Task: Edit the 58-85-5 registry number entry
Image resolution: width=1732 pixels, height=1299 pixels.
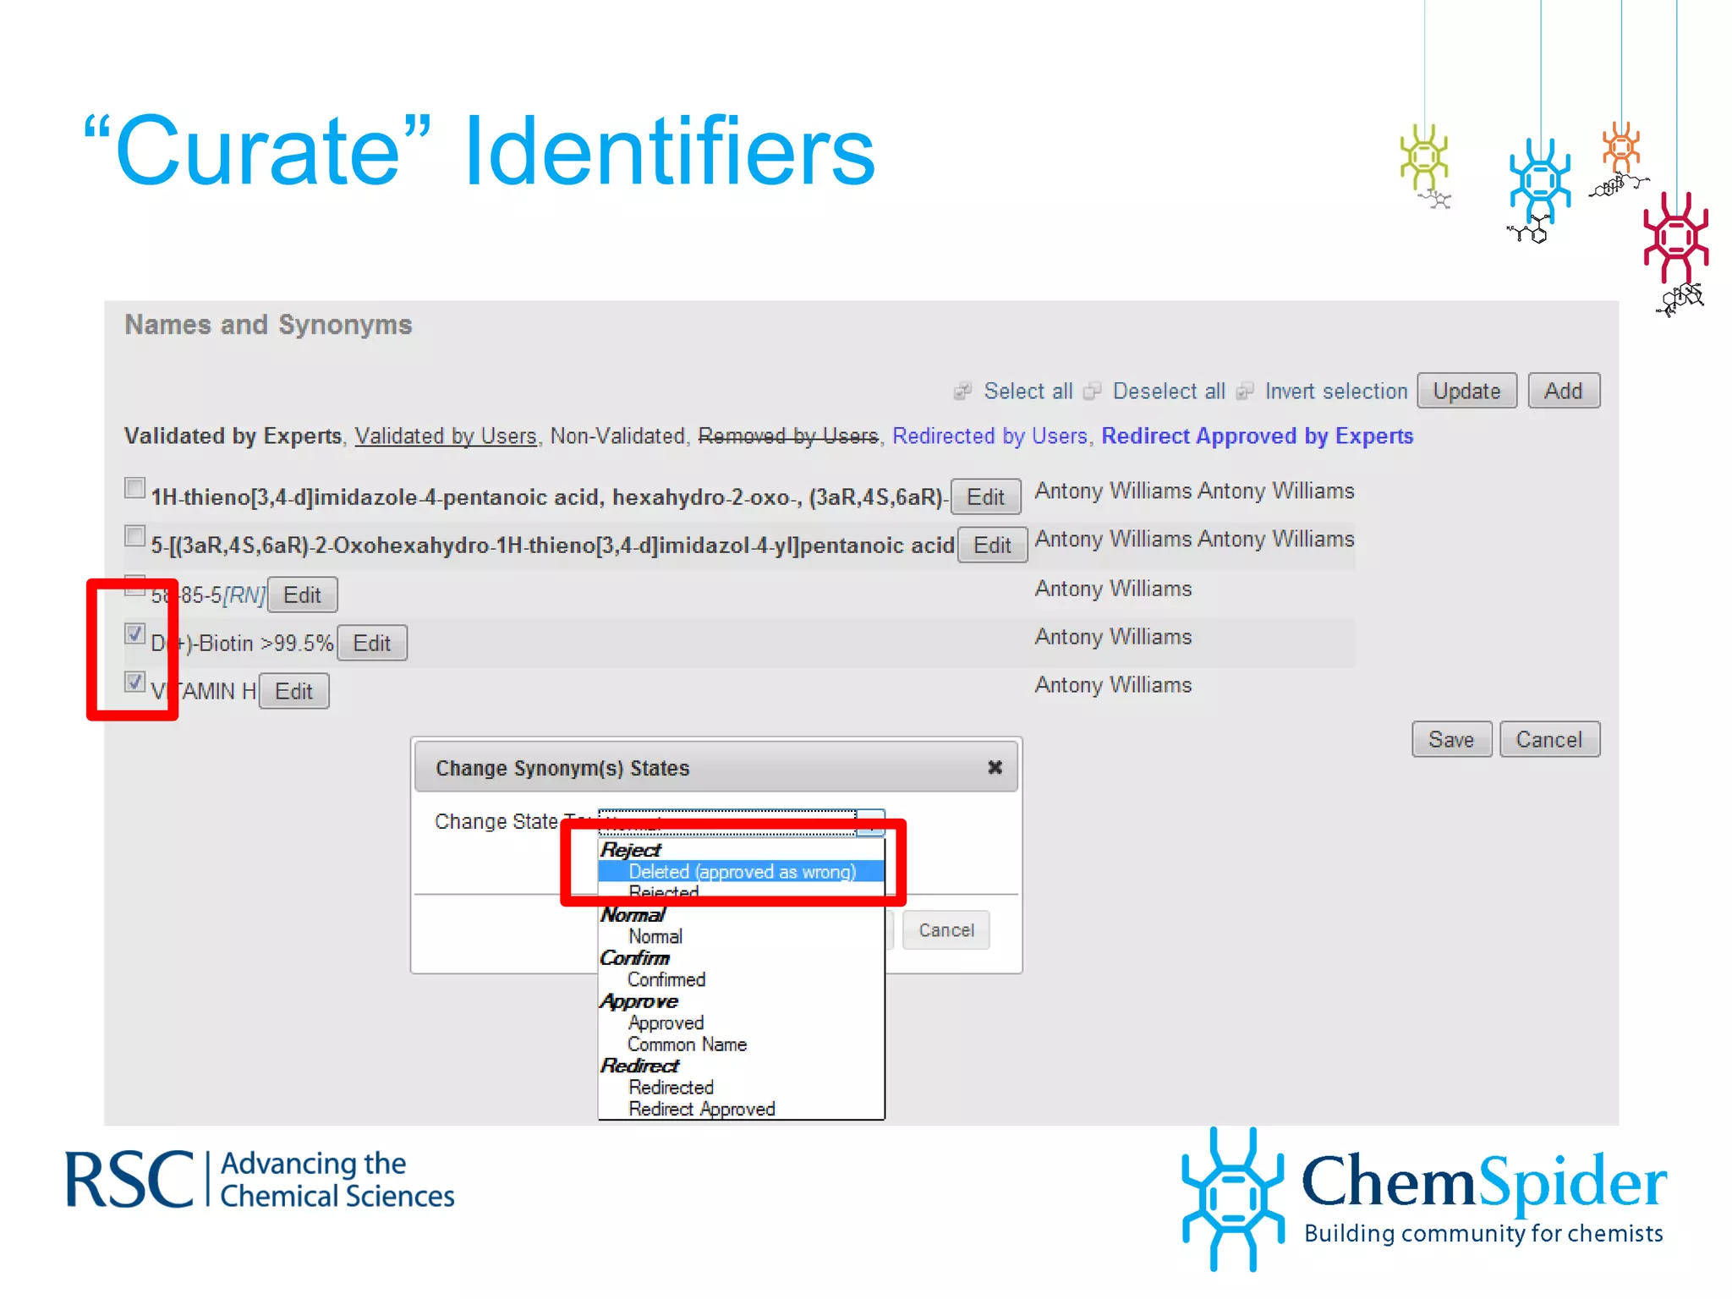Action: tap(303, 595)
